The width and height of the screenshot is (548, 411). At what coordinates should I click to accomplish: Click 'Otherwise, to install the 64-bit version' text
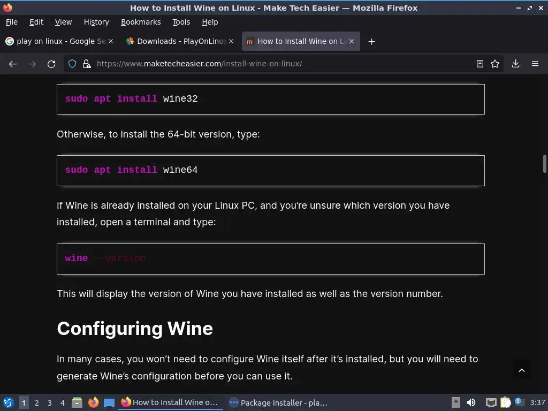158,134
